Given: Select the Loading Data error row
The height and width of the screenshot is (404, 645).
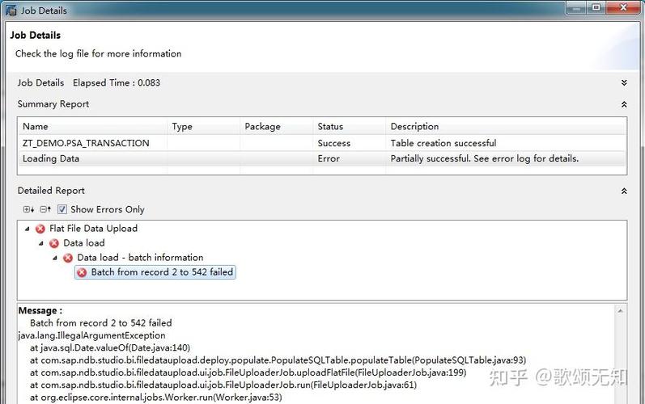Looking at the screenshot, I should click(x=51, y=158).
